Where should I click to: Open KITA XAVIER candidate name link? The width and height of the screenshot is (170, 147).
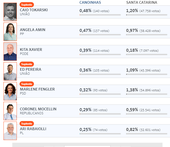click(31, 50)
